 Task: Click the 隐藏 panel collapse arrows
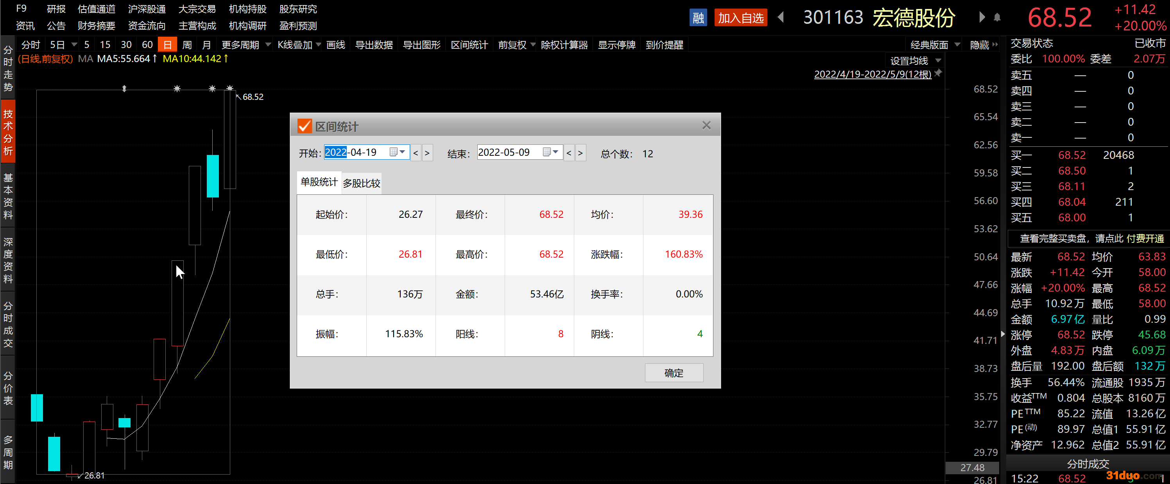click(995, 44)
